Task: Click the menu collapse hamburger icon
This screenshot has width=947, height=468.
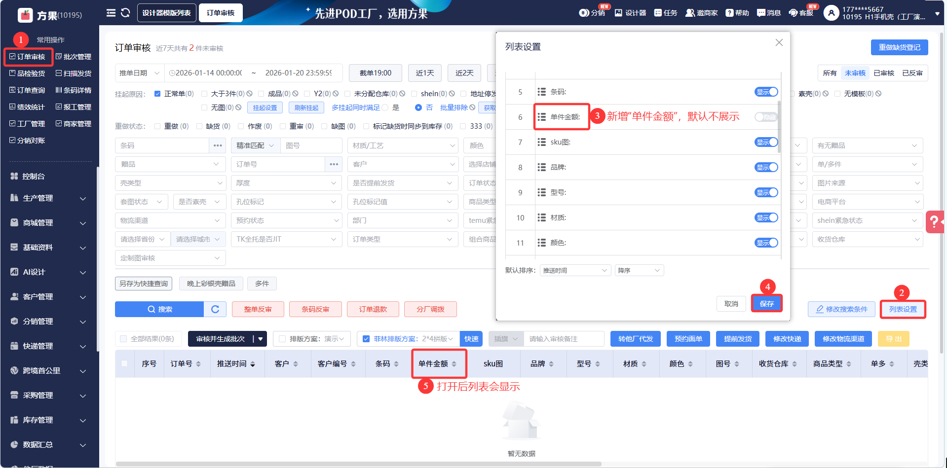Action: (111, 13)
